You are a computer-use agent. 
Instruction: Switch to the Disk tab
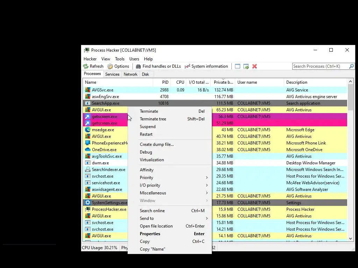[x=145, y=74]
